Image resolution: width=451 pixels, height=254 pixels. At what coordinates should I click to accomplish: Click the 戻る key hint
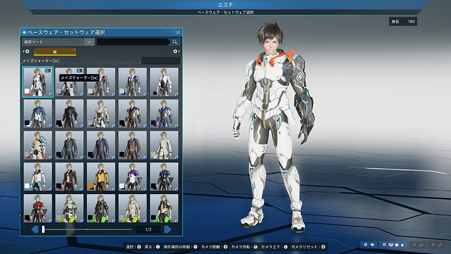pos(152,247)
